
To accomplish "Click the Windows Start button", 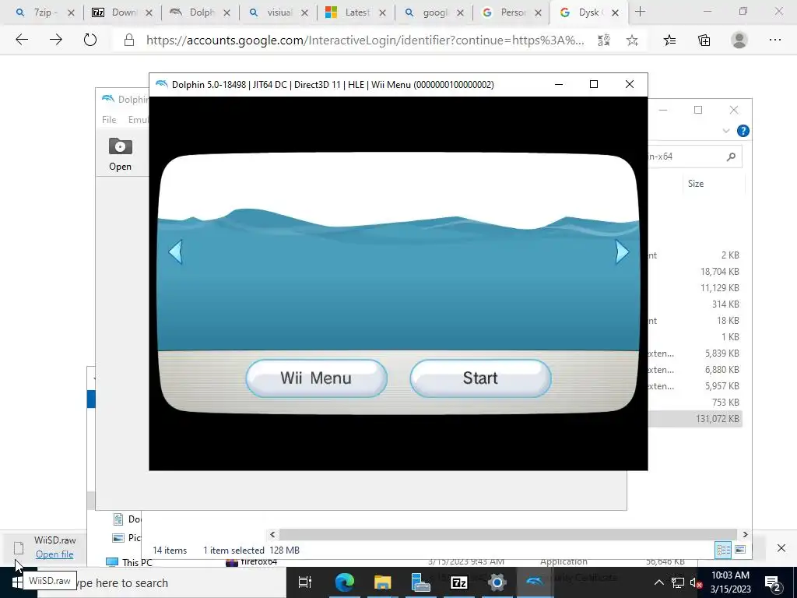I will click(x=16, y=582).
